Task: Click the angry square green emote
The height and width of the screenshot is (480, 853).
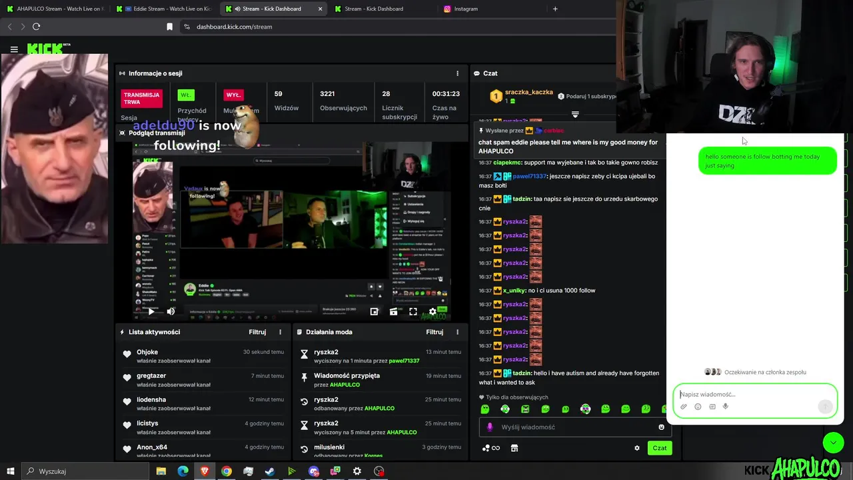Action: tap(525, 409)
